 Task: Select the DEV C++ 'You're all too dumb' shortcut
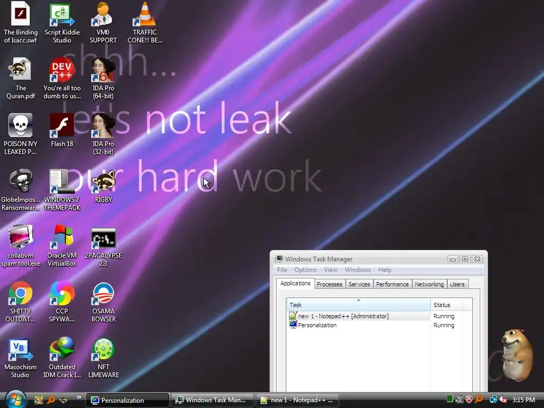point(62,79)
